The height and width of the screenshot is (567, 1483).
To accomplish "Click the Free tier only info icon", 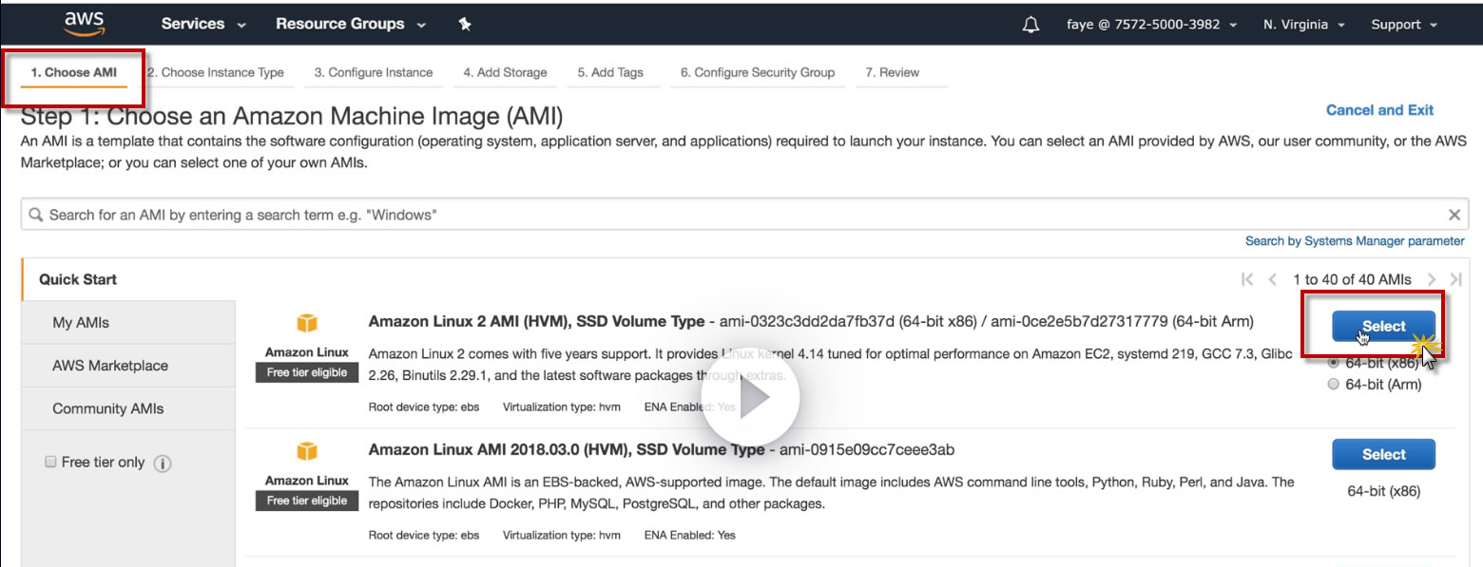I will coord(163,463).
